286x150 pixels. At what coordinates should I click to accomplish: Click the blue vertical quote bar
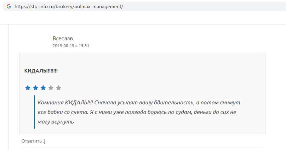(x=35, y=112)
